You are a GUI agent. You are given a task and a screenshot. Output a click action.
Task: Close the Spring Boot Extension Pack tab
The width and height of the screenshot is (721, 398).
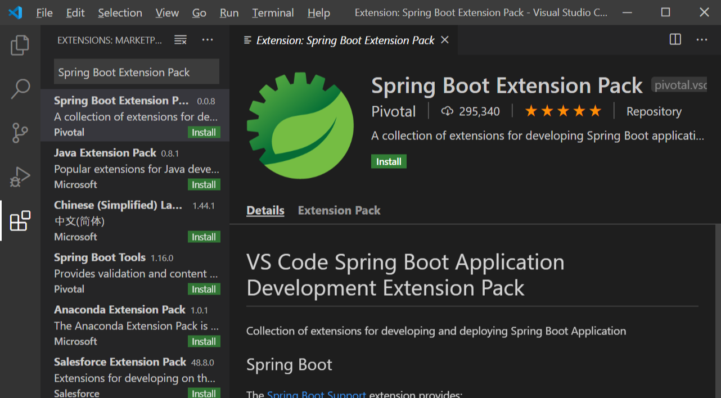point(445,40)
